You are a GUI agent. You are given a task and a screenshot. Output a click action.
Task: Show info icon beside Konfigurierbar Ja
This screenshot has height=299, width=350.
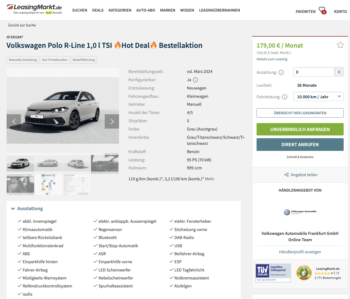(x=195, y=80)
